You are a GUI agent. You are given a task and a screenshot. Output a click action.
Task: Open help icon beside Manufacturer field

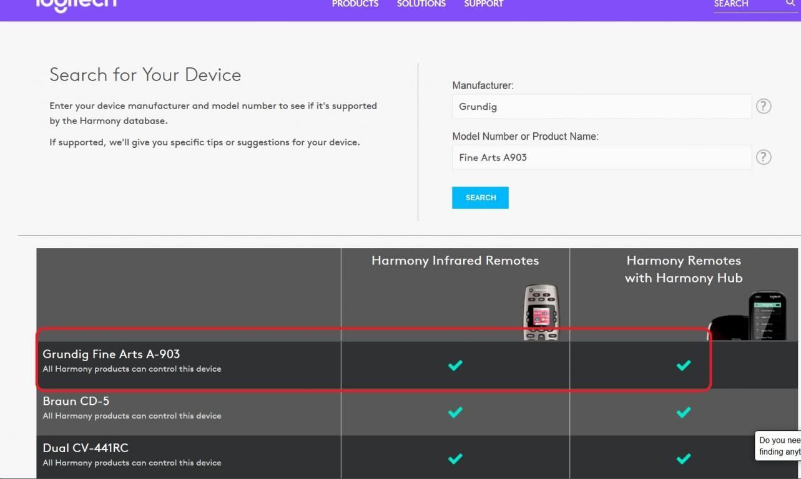(x=764, y=106)
